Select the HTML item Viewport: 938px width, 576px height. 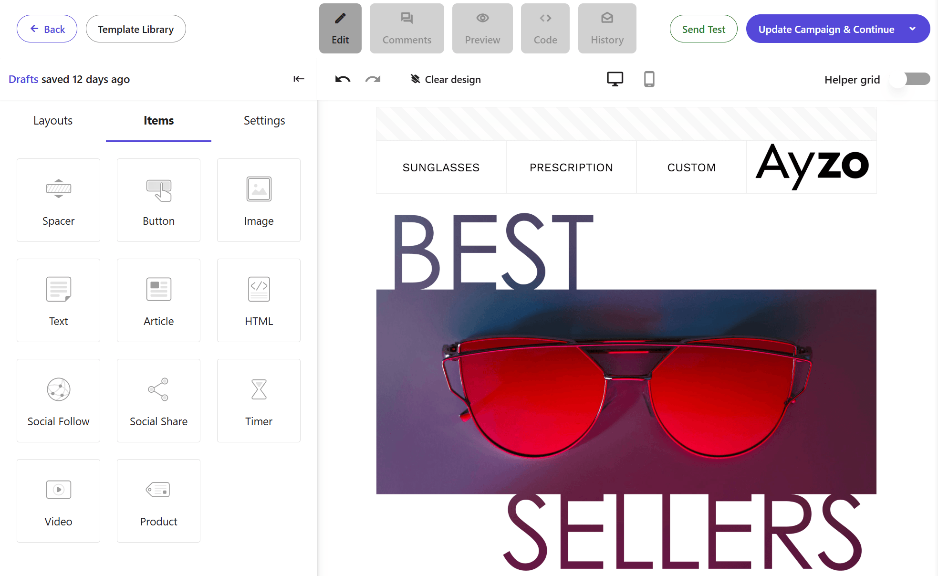[x=259, y=300]
